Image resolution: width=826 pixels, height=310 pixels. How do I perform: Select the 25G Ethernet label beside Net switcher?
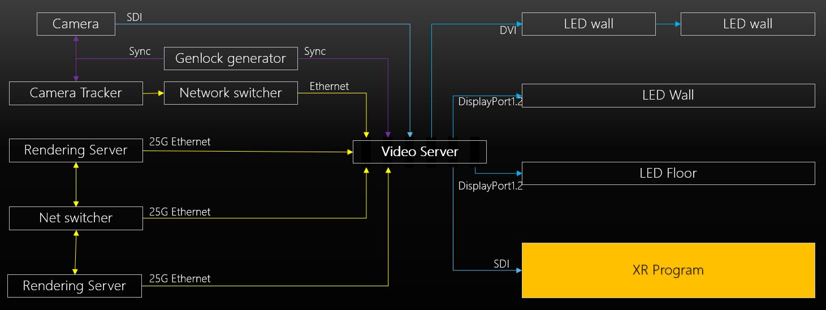click(x=180, y=212)
